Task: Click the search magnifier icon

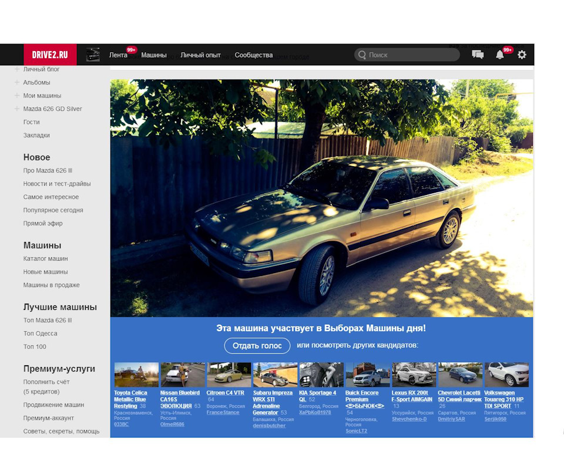Action: pos(362,55)
